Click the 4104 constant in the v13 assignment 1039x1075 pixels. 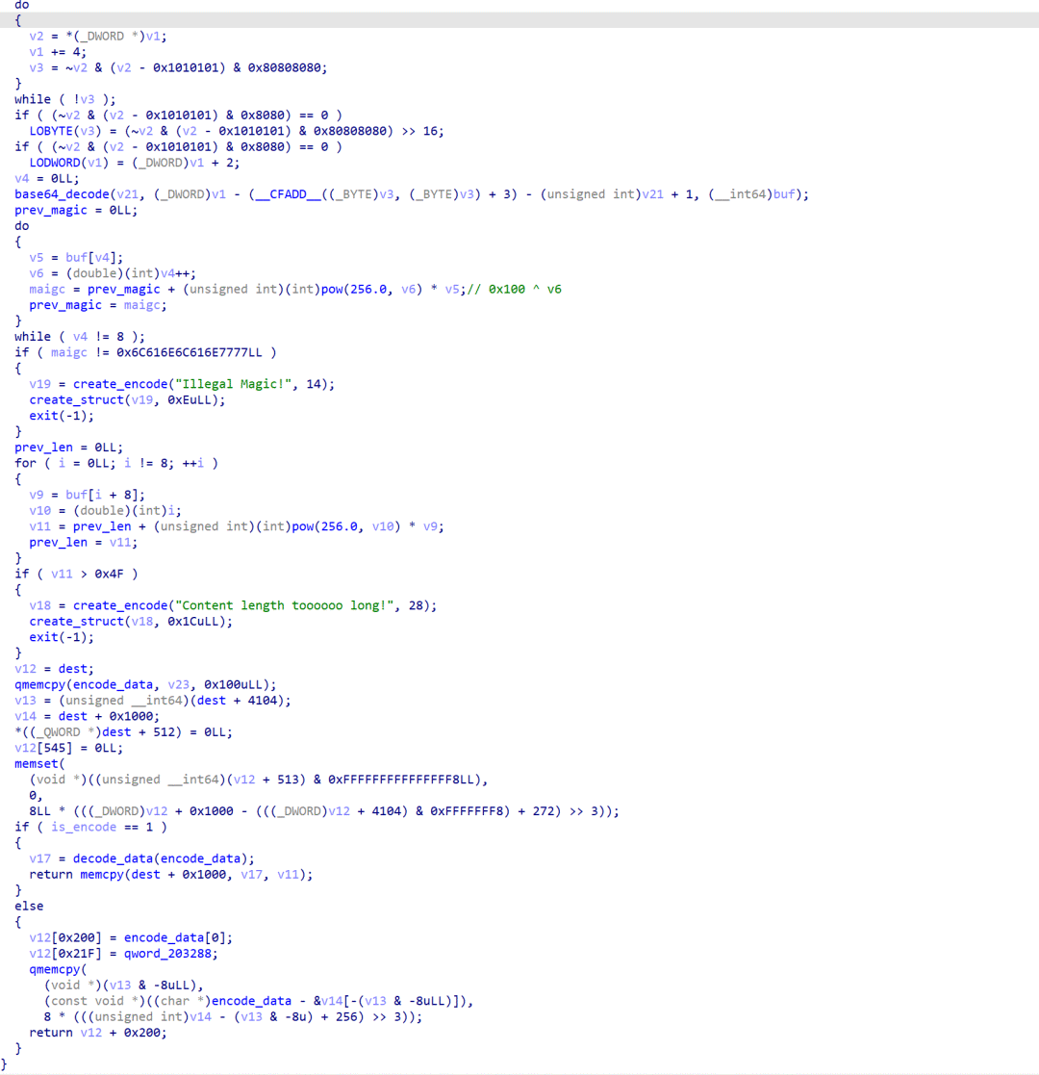point(263,700)
